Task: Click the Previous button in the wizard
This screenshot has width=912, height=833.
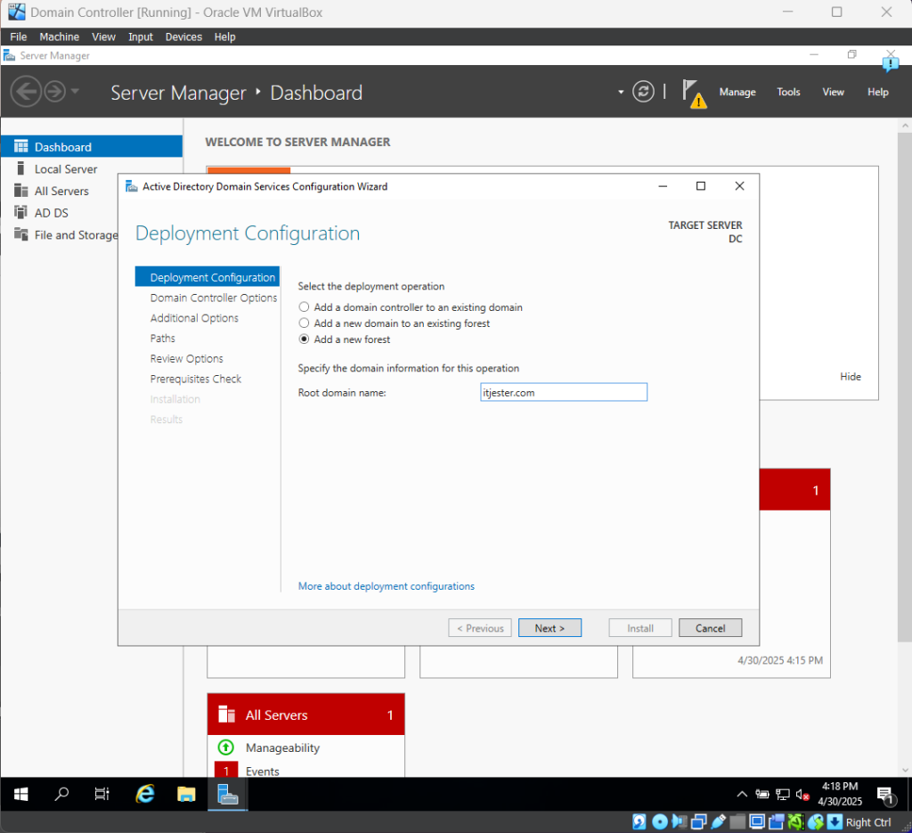Action: point(480,628)
